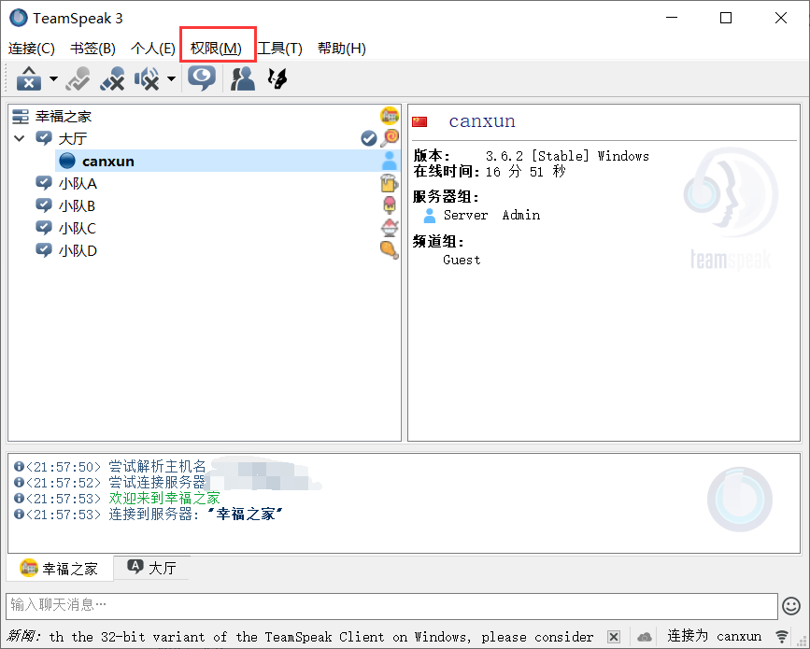This screenshot has height=649, width=810.
Task: Switch to the 幸福之家 server chat tab
Action: (x=60, y=569)
